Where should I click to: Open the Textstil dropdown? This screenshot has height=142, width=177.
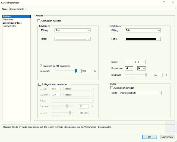140,93
